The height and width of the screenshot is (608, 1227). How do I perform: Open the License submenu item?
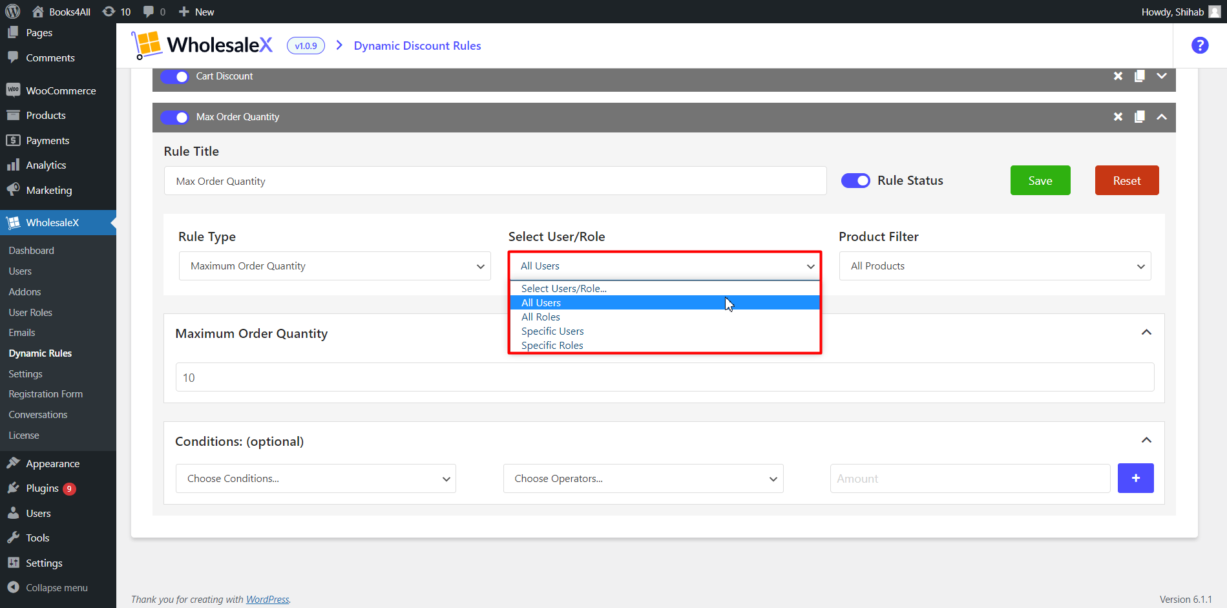click(23, 435)
